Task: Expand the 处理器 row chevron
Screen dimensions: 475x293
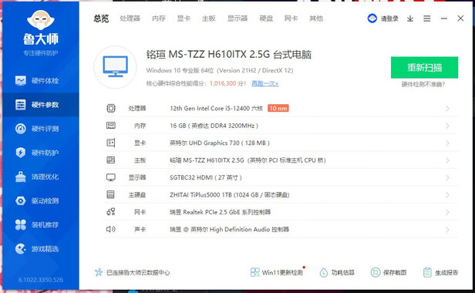Action: coord(447,109)
